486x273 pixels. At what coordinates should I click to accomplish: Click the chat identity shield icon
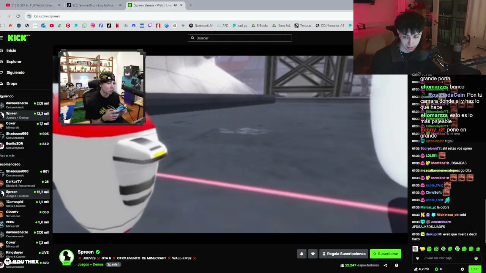point(418,258)
